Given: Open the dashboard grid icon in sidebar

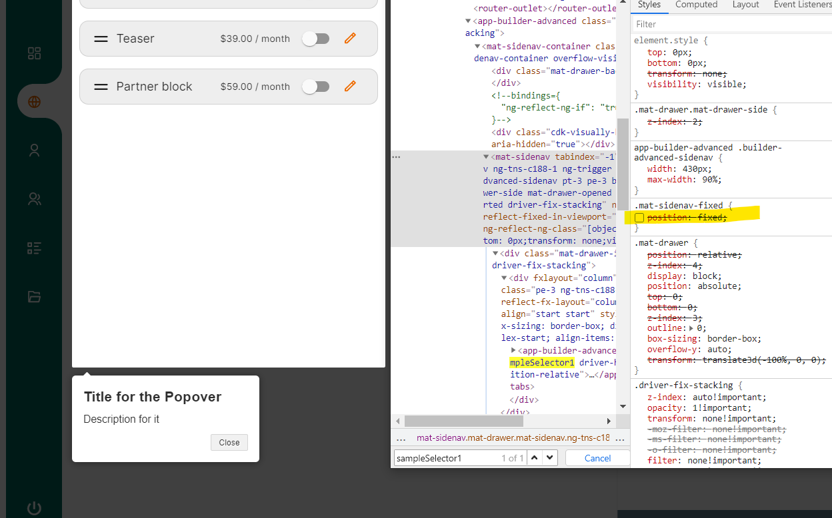Looking at the screenshot, I should click(34, 53).
